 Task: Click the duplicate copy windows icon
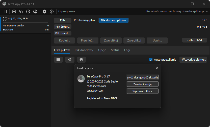click(21, 12)
